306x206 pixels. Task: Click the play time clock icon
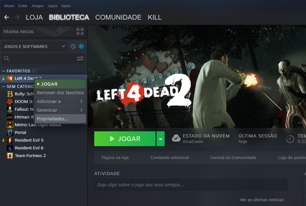click(290, 139)
